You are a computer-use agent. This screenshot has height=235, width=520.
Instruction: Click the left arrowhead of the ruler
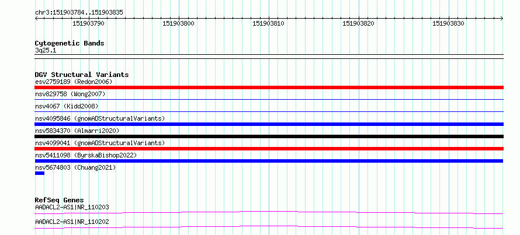coord(36,19)
